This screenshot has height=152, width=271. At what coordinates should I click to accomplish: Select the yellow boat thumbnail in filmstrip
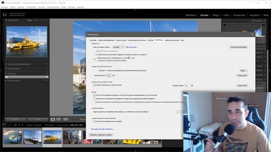click(x=53, y=137)
